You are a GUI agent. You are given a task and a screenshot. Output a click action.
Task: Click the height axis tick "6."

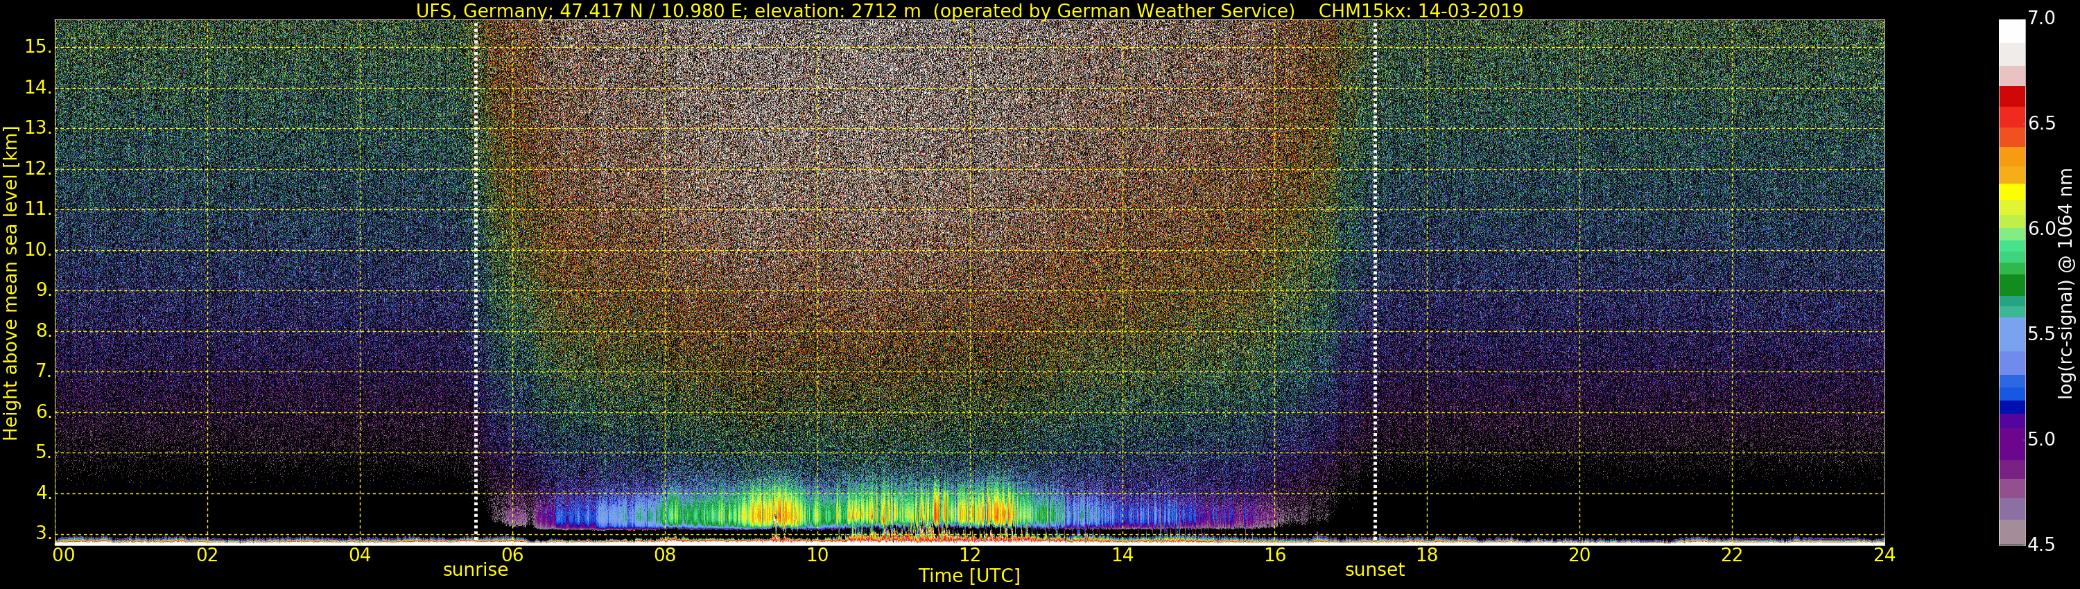coord(43,412)
